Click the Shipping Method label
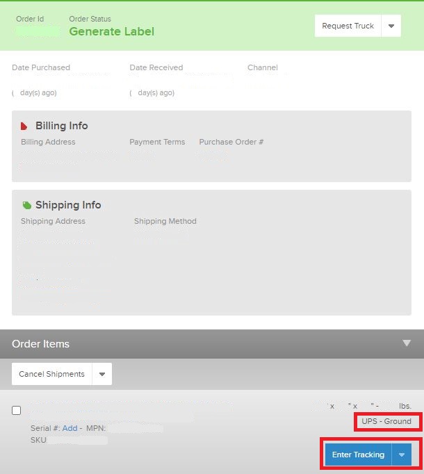The height and width of the screenshot is (474, 424). (165, 221)
